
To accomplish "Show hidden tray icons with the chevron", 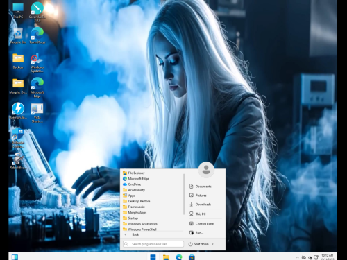I will point(297,257).
